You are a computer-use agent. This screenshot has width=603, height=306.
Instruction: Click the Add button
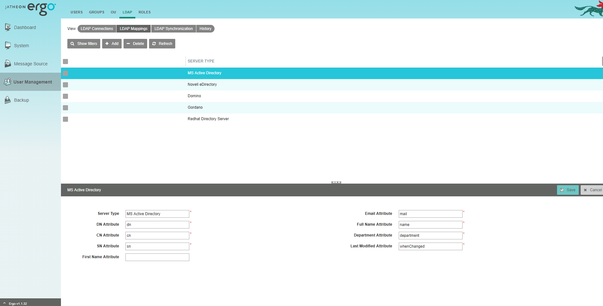click(x=112, y=44)
